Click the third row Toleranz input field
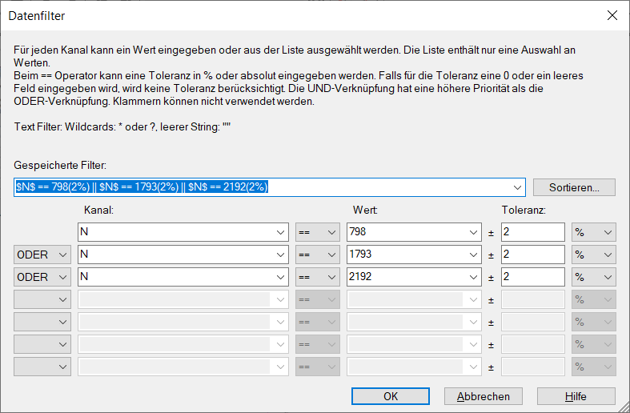Screen dimensions: 630x413 532,277
